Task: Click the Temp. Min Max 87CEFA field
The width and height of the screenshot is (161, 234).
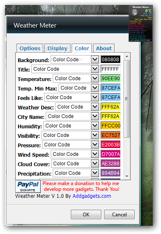Action: [x=110, y=88]
